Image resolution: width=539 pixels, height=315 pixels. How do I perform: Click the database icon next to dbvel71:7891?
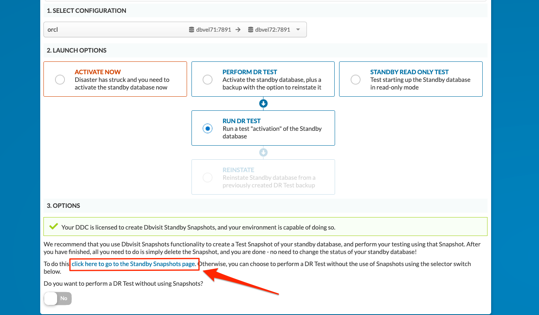coord(191,30)
